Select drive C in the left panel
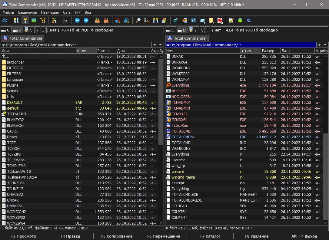This screenshot has height=240, width=329. [x=6, y=30]
